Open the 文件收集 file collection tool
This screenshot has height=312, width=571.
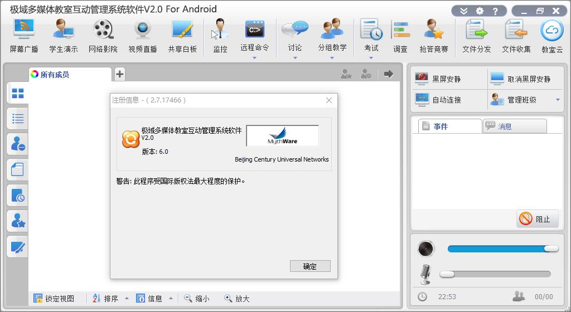[516, 36]
